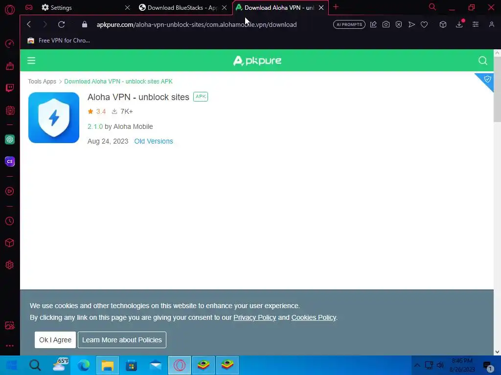The height and width of the screenshot is (375, 501).
Task: Open Easy Setup sliders icon
Action: [x=476, y=24]
